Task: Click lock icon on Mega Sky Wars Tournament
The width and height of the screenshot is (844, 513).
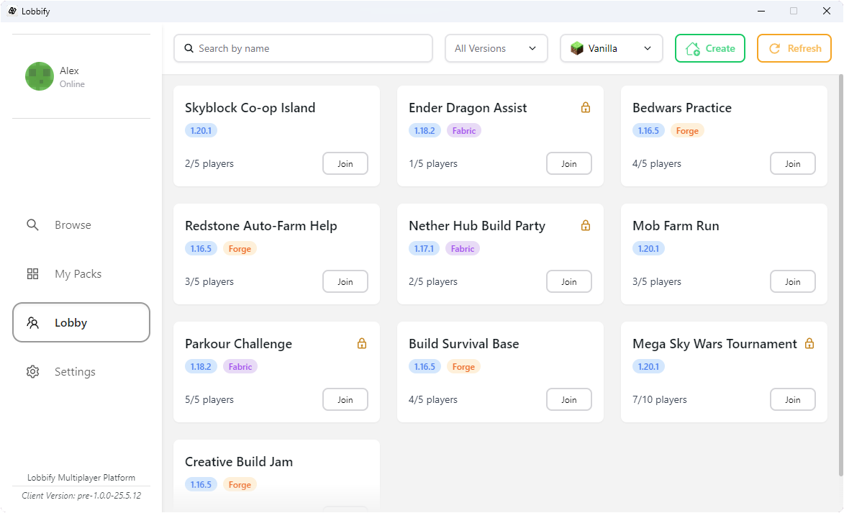Action: click(x=809, y=343)
